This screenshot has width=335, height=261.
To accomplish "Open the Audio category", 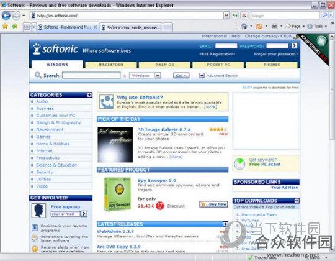I will coord(42,101).
